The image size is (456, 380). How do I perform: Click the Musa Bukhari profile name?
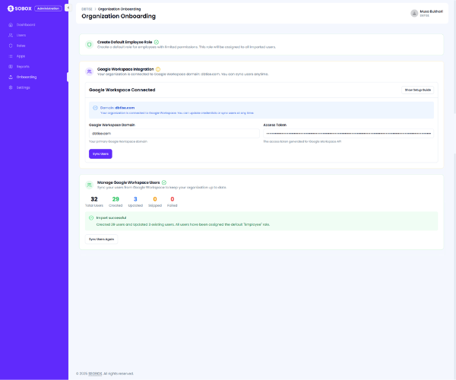431,11
